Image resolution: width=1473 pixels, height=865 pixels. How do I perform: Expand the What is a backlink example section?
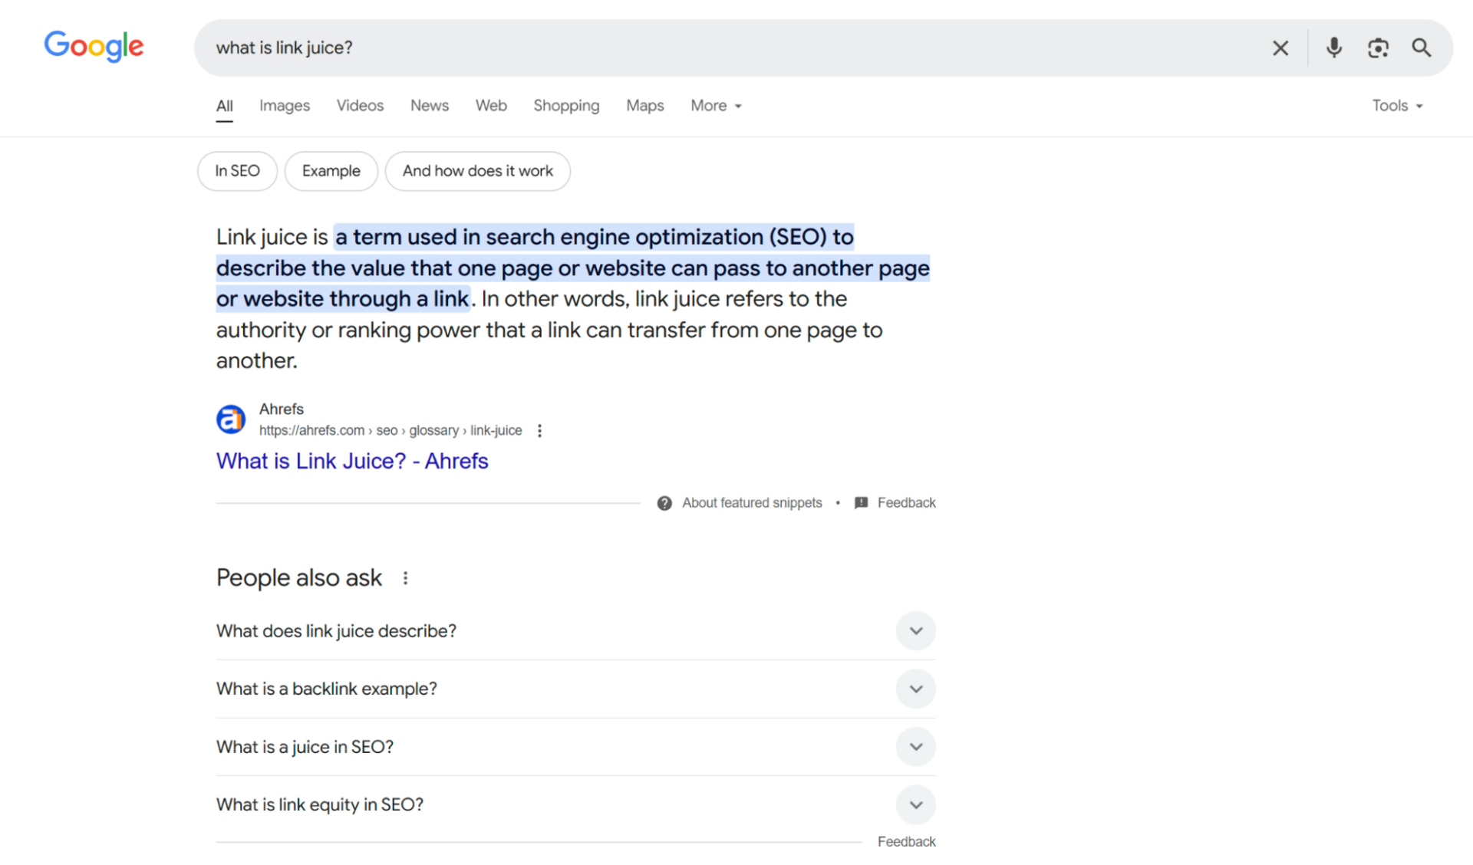914,688
